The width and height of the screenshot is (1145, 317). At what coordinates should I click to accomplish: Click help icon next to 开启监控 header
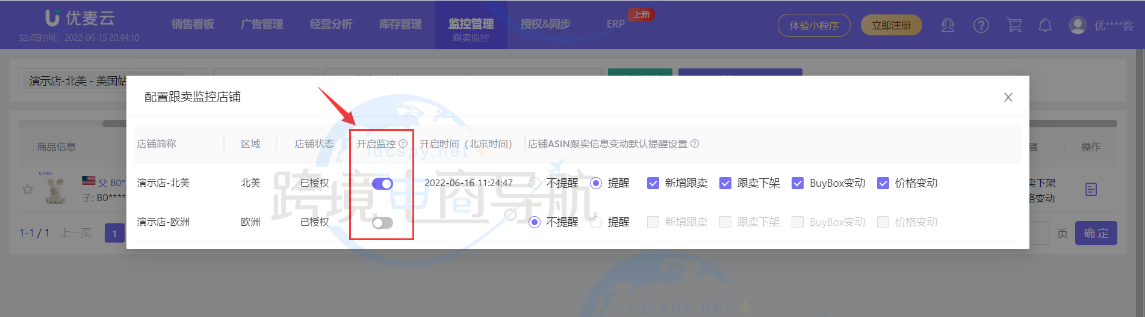[403, 143]
